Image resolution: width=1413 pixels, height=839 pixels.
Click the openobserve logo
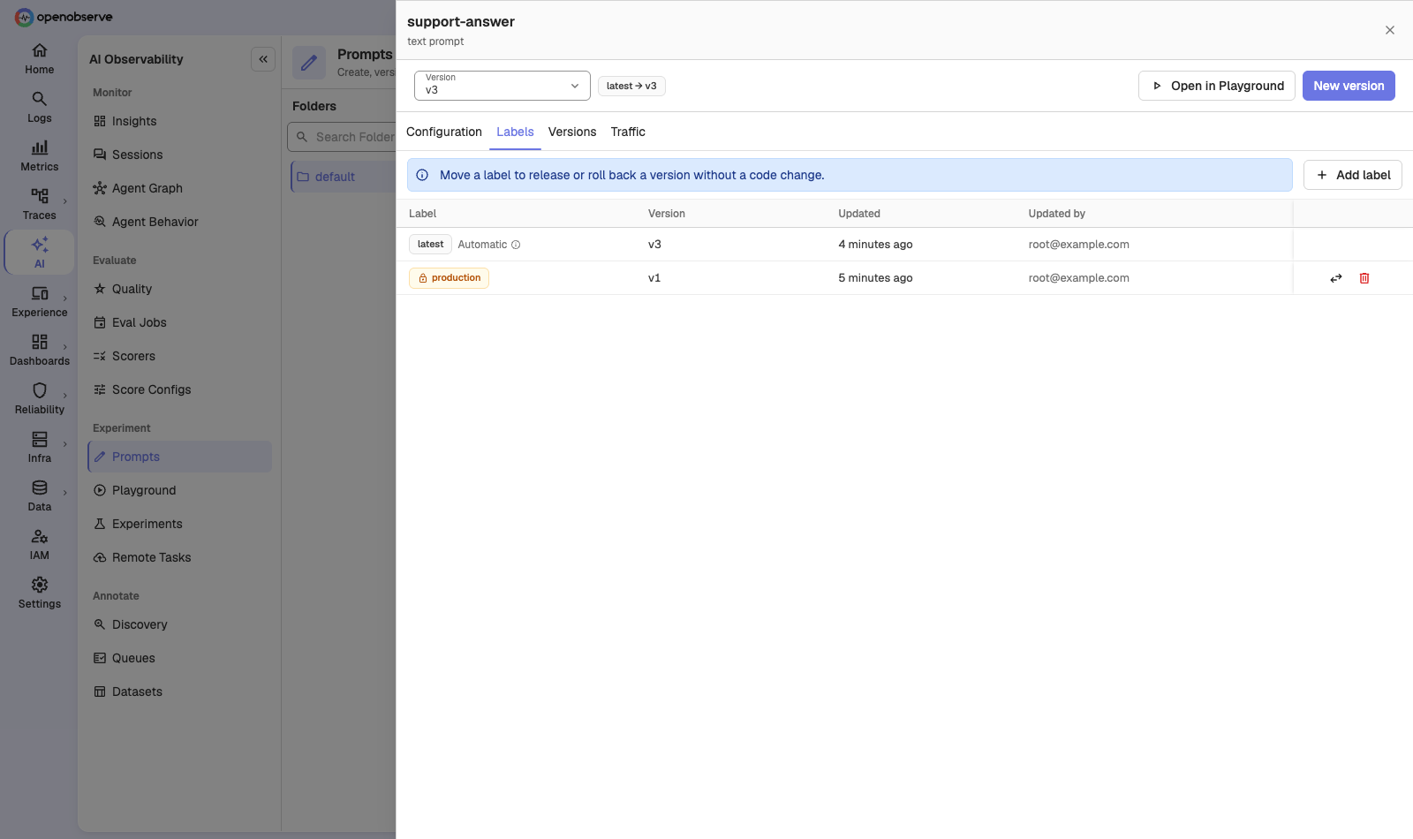[64, 17]
